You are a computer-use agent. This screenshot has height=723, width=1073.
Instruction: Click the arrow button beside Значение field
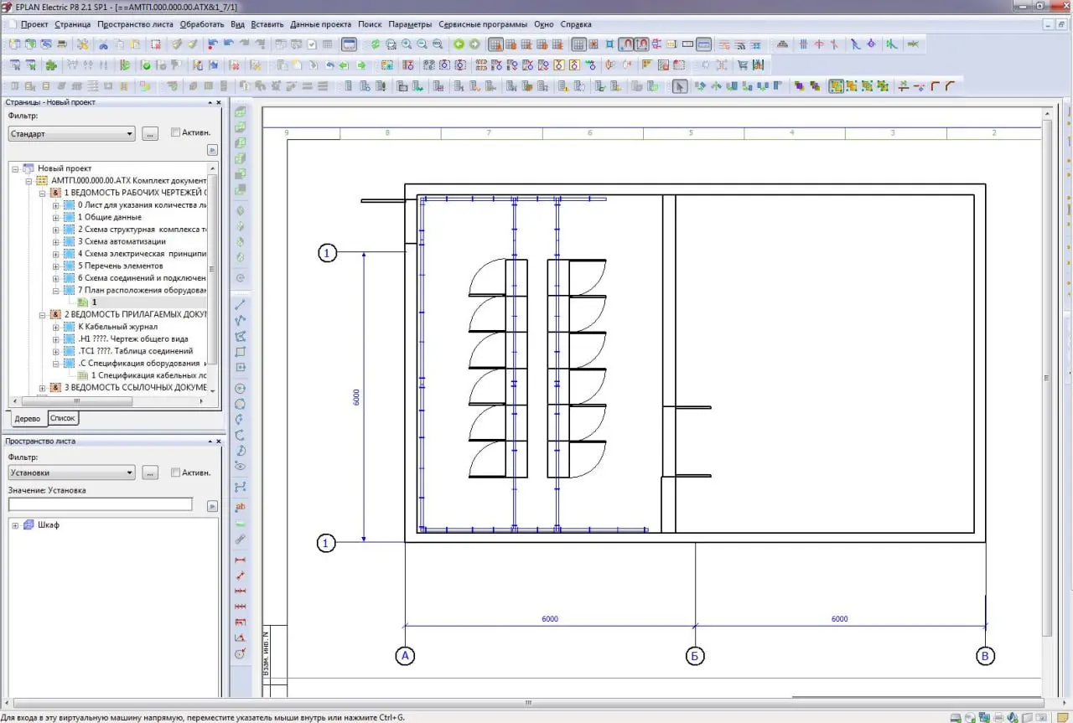click(212, 506)
